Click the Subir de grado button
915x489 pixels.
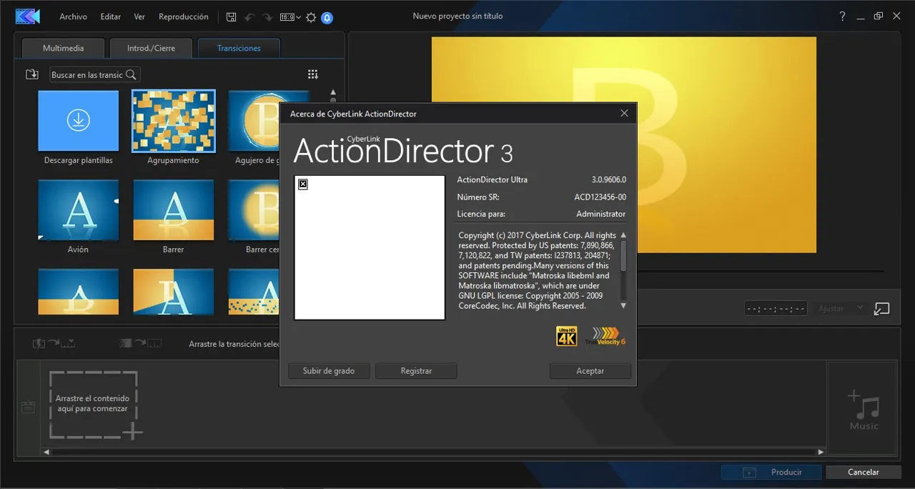[x=329, y=371]
